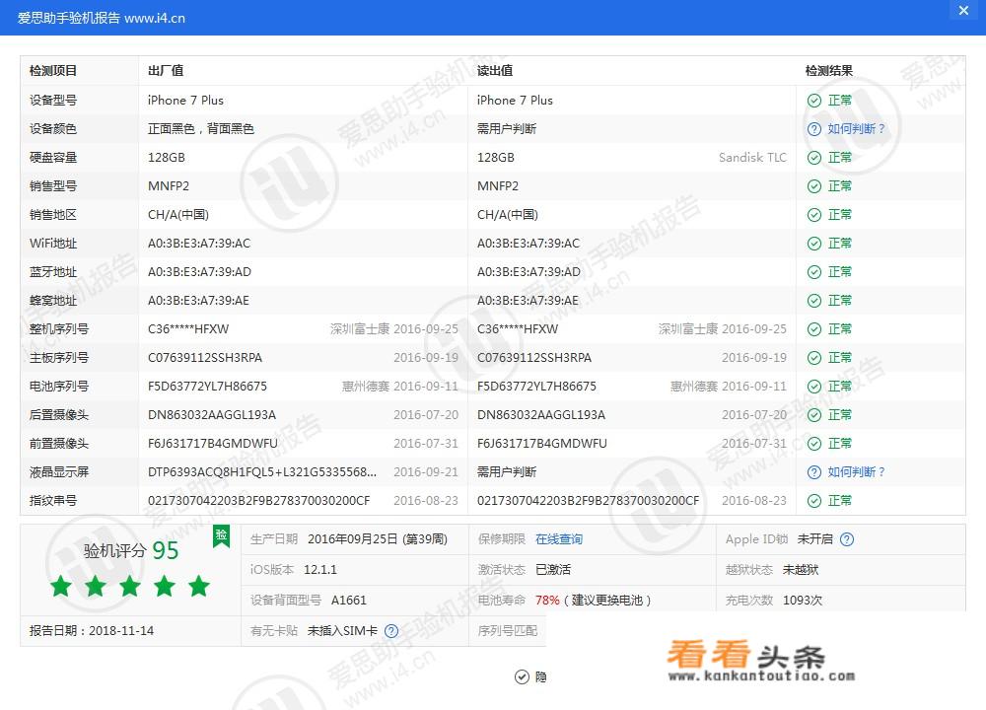This screenshot has width=986, height=710.
Task: Select factory mainboard serial C07639112SSH3RPA
Action: tap(205, 358)
